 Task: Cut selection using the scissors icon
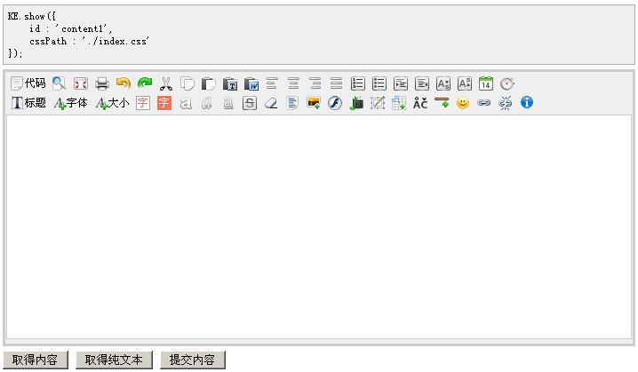[x=165, y=83]
